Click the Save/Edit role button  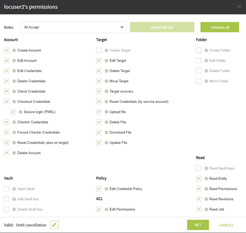[x=162, y=27]
